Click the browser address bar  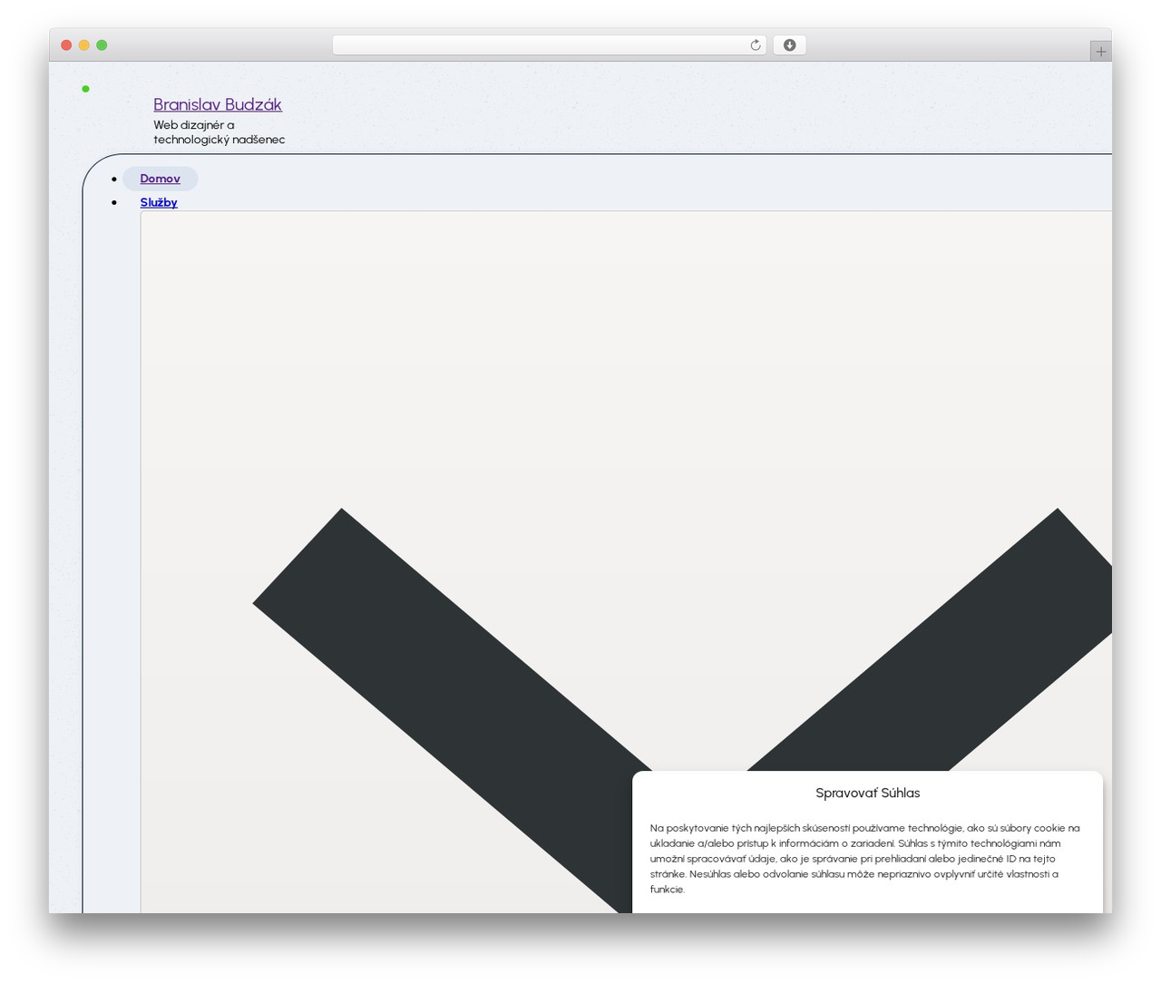point(549,45)
